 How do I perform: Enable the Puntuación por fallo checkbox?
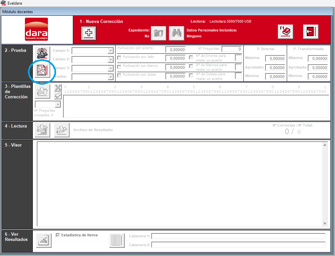(x=119, y=58)
